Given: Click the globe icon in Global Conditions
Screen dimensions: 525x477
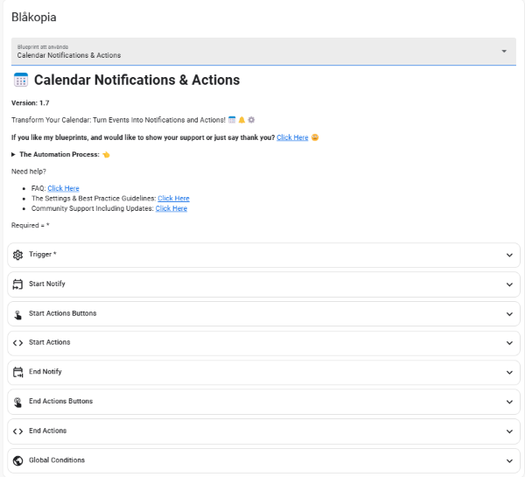Looking at the screenshot, I should point(17,460).
